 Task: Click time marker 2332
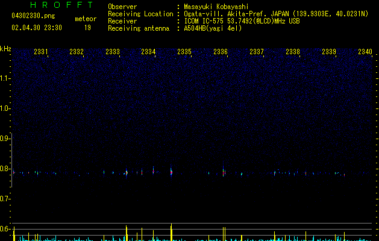pyautogui.click(x=77, y=51)
